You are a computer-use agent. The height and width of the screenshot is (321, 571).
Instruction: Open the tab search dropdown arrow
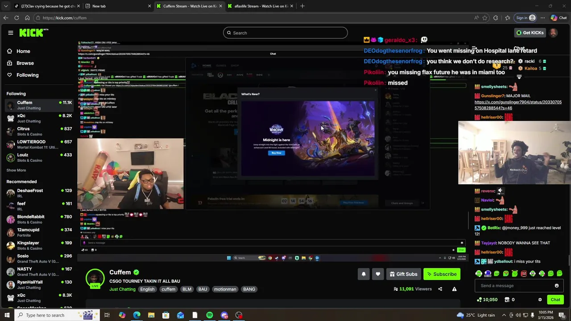(6, 6)
